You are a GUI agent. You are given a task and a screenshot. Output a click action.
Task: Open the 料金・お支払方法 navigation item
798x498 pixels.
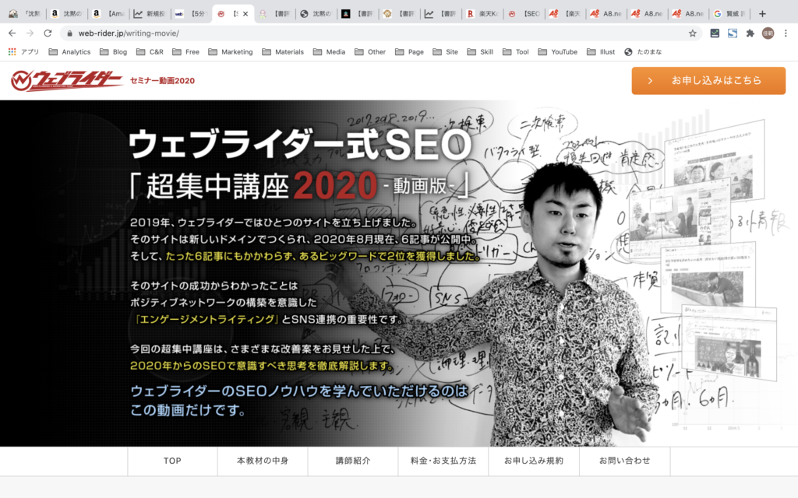pyautogui.click(x=443, y=461)
